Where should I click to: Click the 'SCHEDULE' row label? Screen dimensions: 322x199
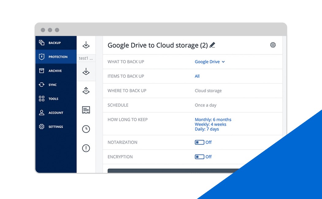pyautogui.click(x=118, y=105)
